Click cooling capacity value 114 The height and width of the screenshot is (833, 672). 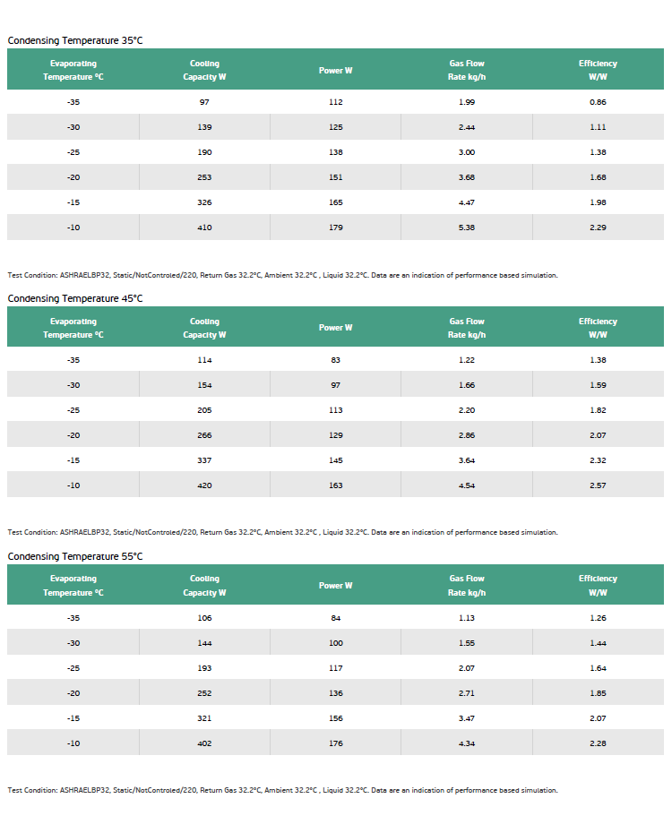204,360
